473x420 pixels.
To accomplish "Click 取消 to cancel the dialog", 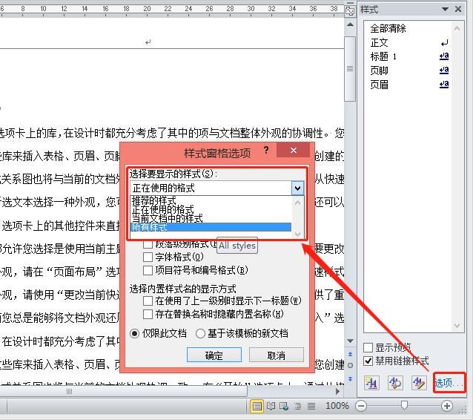I will 276,355.
